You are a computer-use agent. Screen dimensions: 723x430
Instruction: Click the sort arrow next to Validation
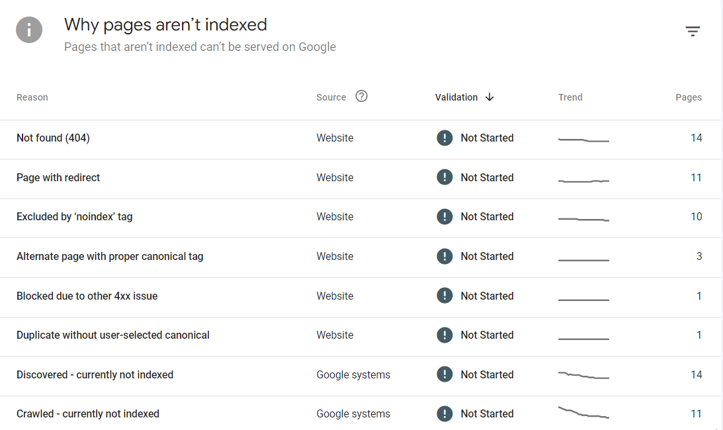489,97
